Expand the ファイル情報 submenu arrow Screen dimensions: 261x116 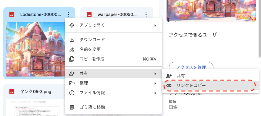pyautogui.click(x=155, y=93)
